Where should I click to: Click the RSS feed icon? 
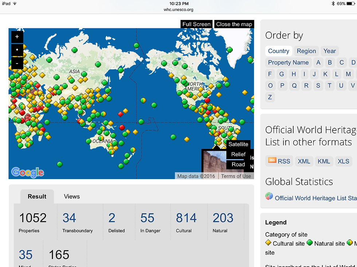click(x=272, y=160)
